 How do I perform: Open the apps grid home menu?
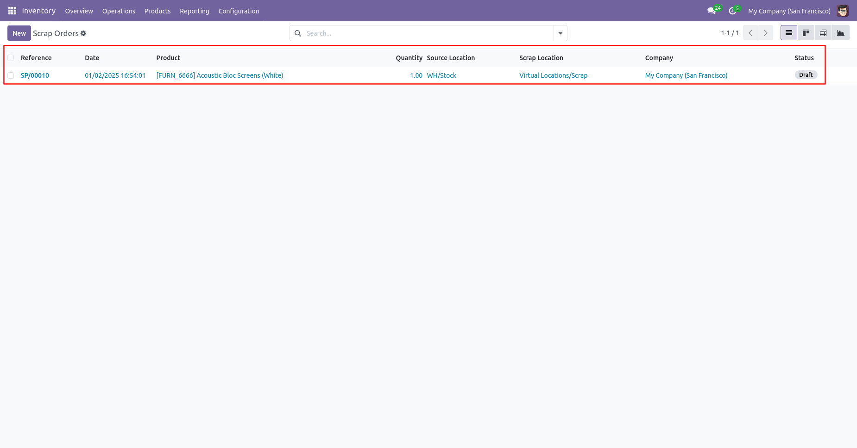(x=12, y=11)
